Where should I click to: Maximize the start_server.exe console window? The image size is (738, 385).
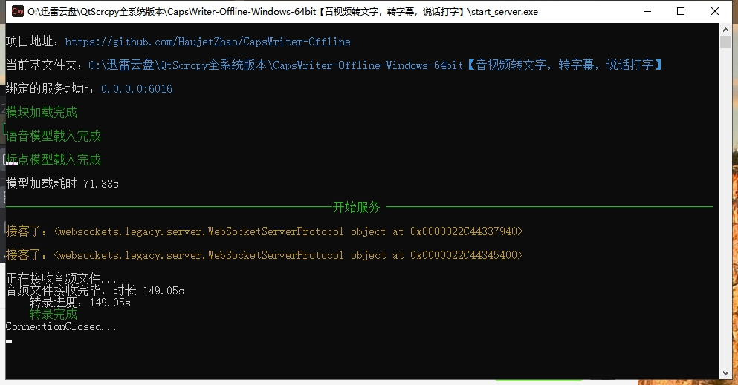(x=681, y=11)
